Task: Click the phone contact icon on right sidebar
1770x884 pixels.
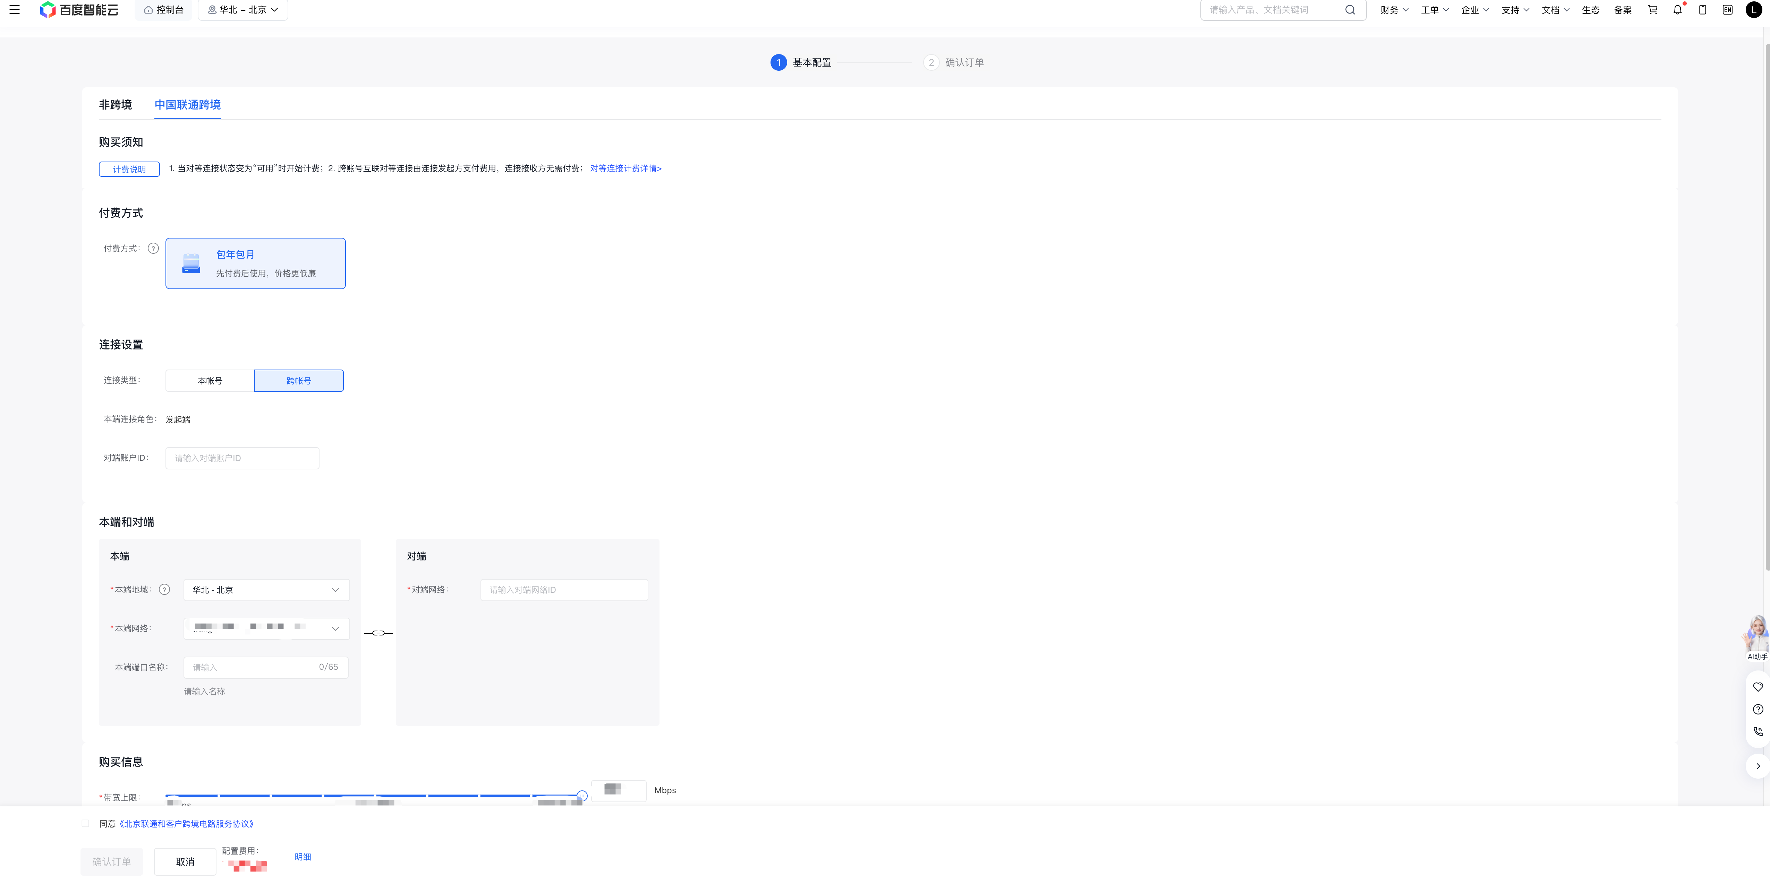Action: (1758, 731)
